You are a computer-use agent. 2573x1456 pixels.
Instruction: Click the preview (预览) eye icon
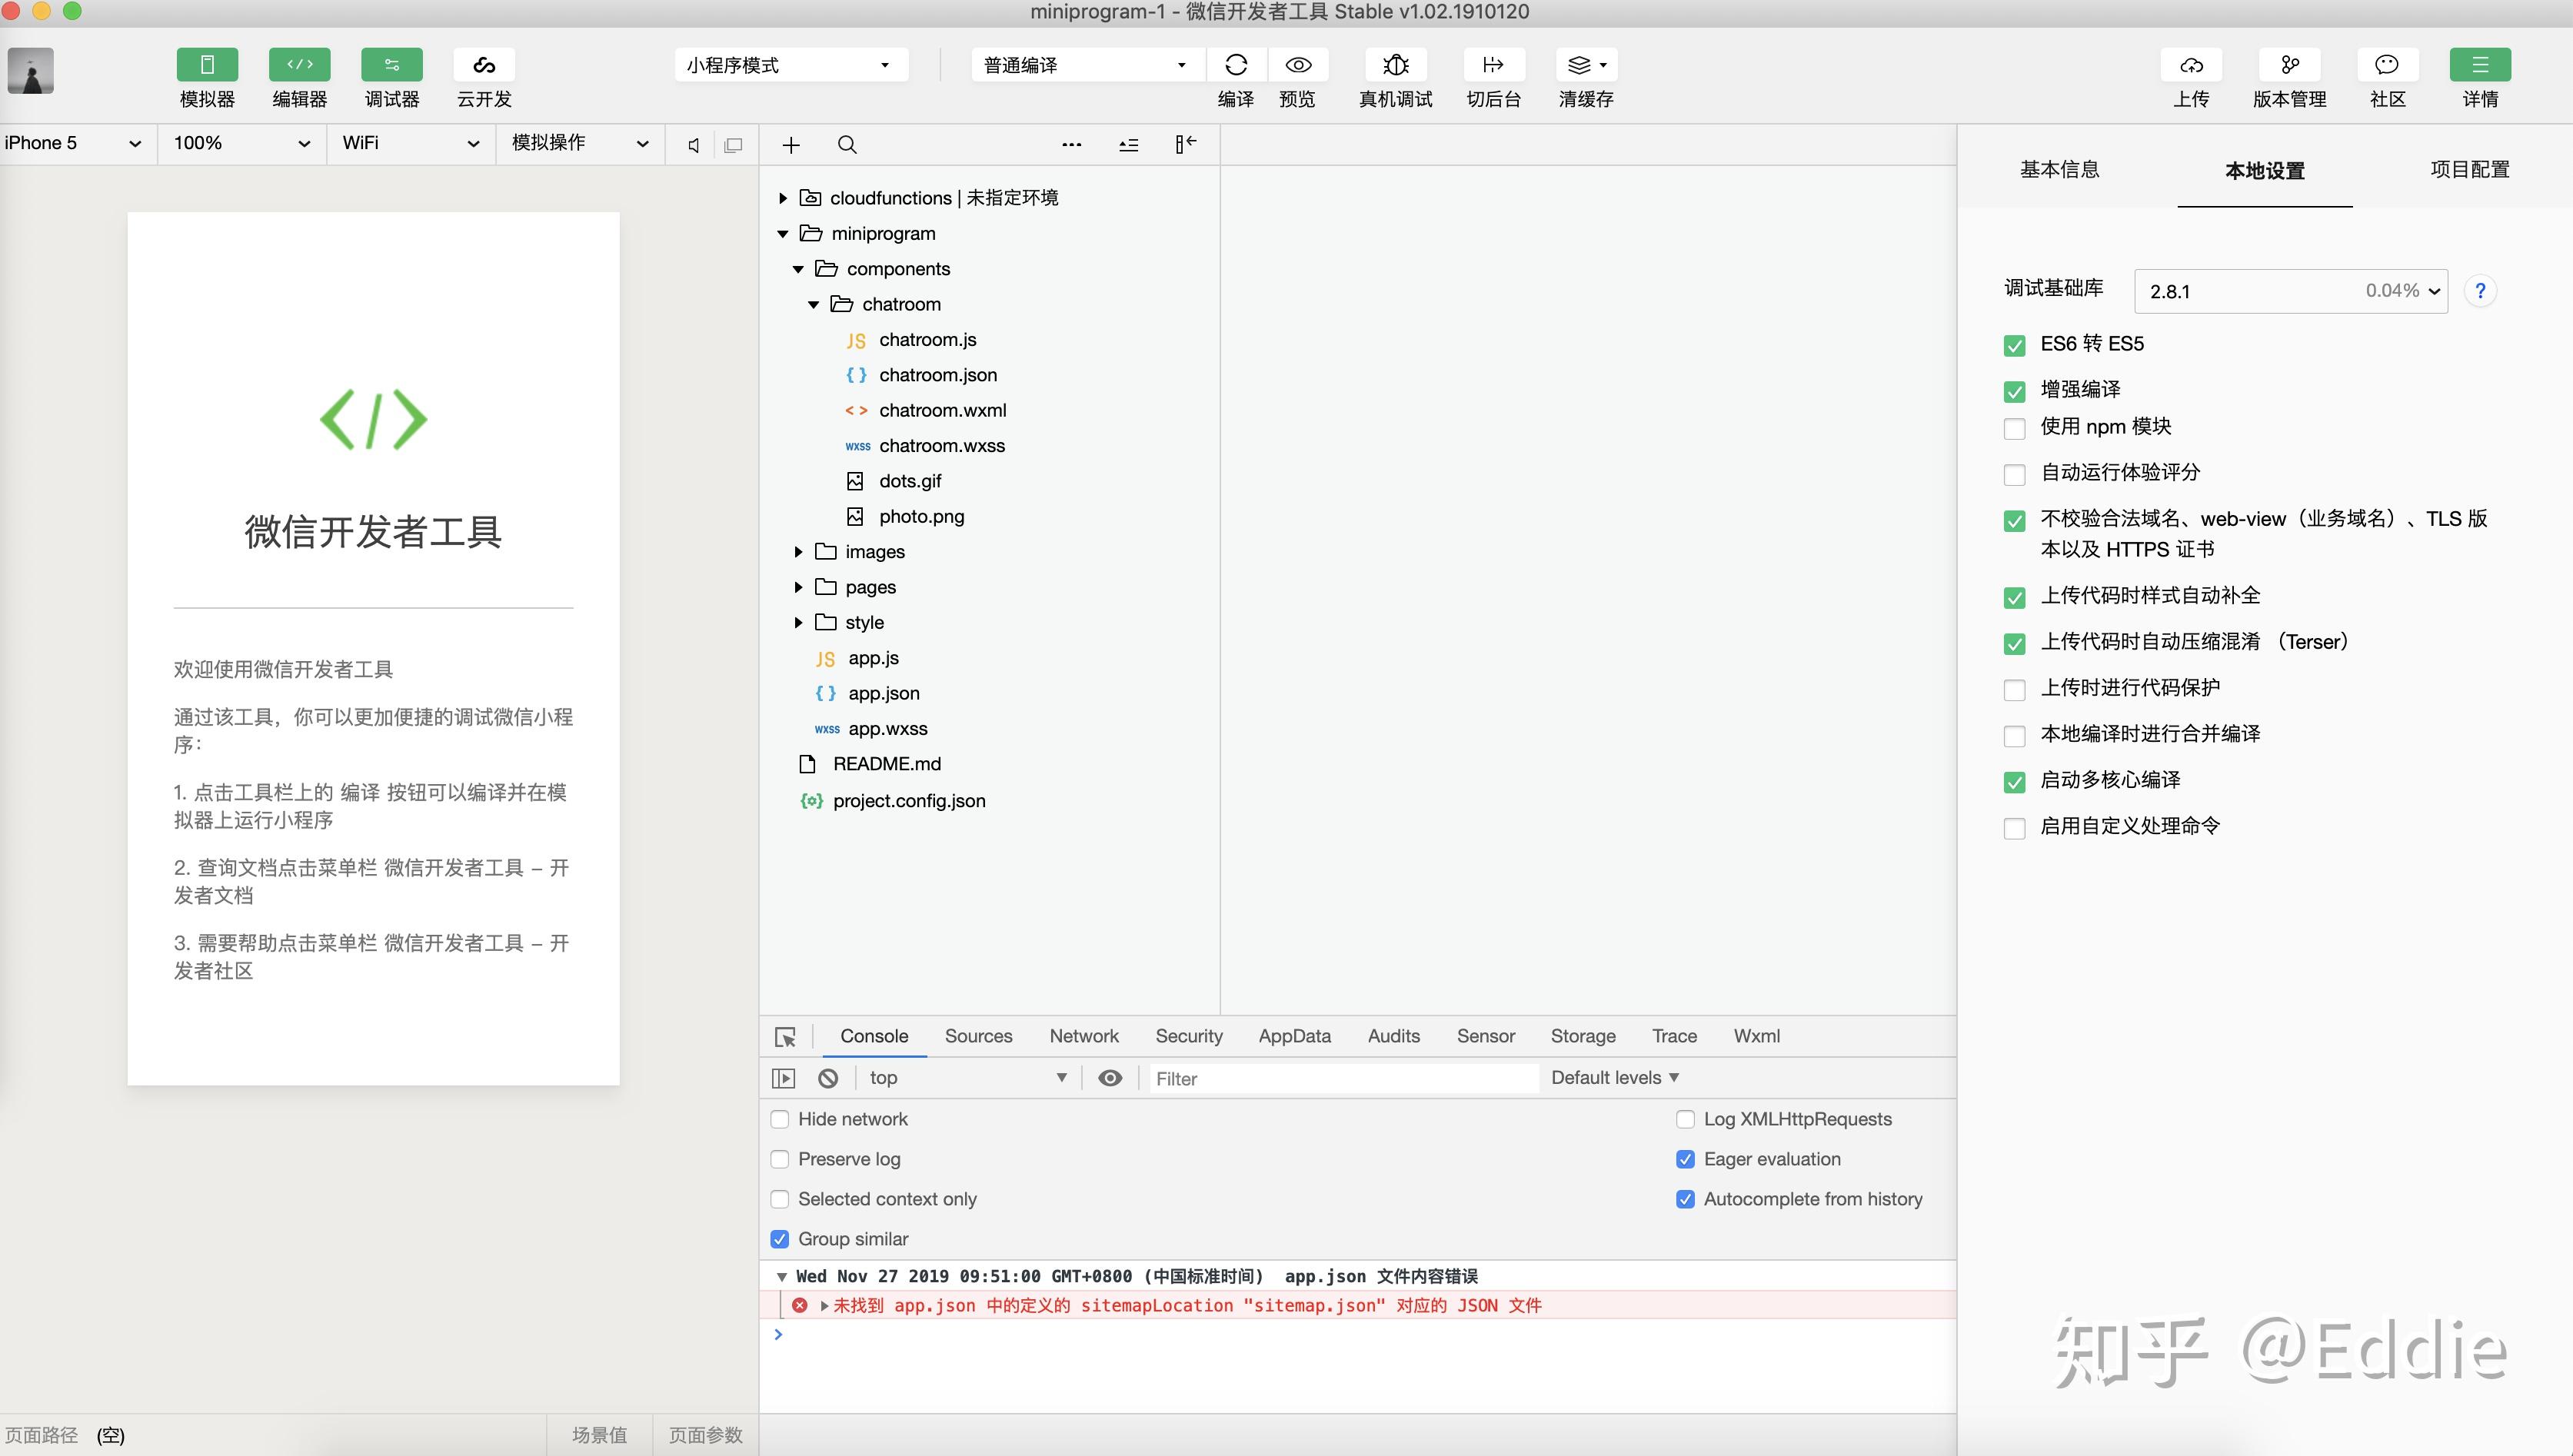(x=1298, y=65)
